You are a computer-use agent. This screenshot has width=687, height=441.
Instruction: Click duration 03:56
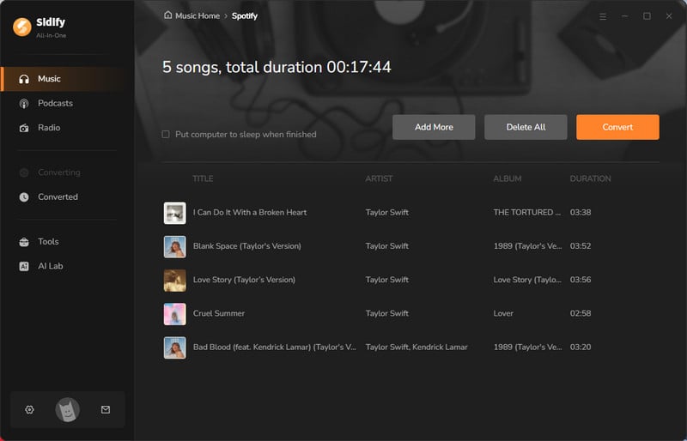[581, 280]
